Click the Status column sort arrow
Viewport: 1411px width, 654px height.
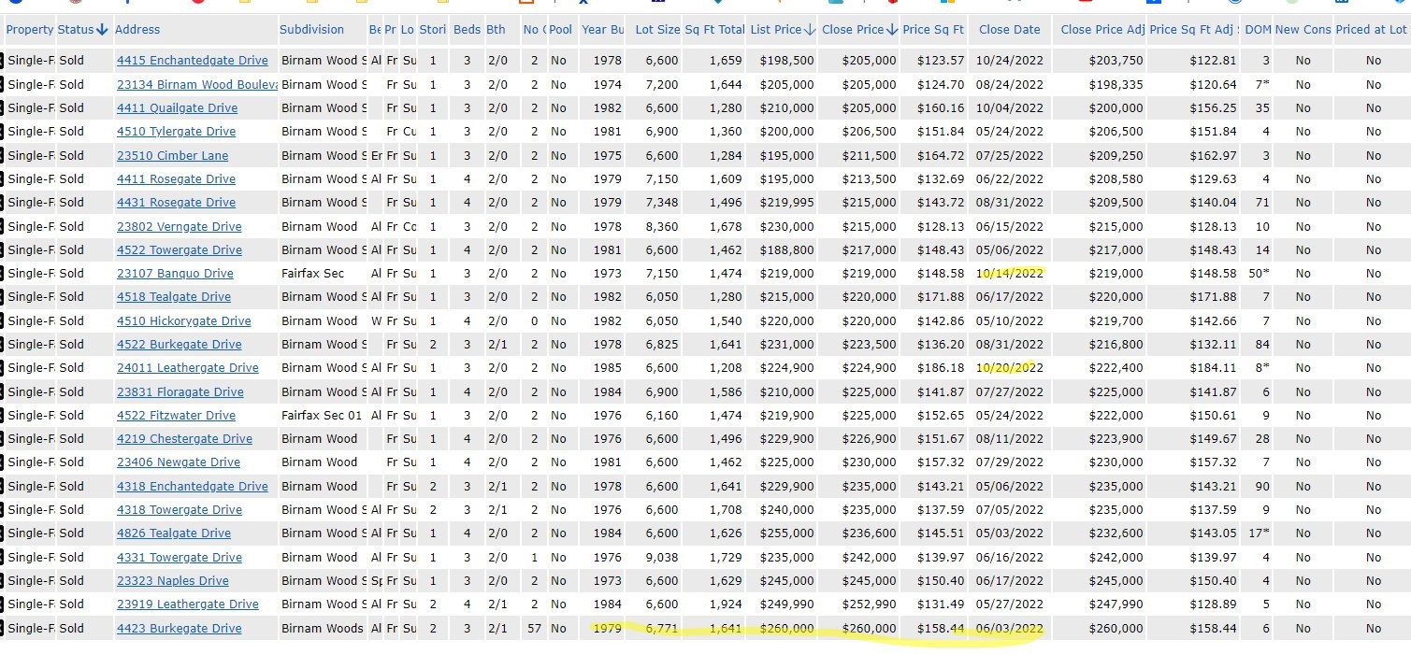click(102, 30)
